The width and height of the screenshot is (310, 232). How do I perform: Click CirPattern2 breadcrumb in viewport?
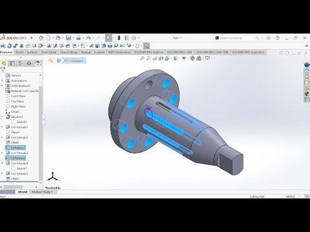point(74,61)
